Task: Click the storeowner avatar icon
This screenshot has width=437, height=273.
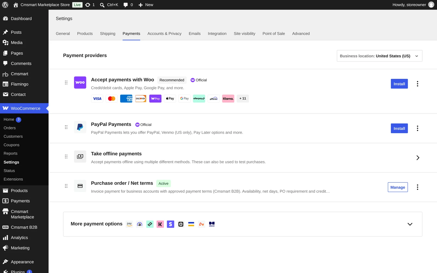Action: [x=431, y=5]
